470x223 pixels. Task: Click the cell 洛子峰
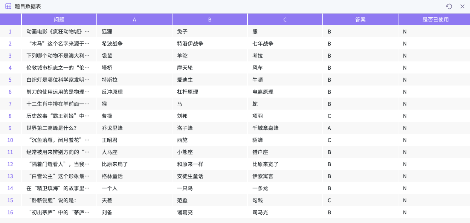(210, 128)
